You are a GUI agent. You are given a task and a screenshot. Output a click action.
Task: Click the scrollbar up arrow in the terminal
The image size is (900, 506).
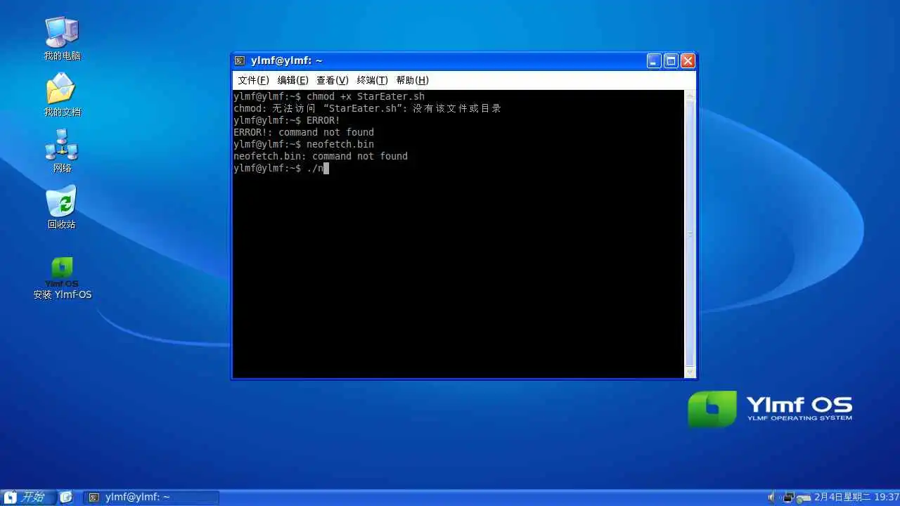click(x=690, y=95)
